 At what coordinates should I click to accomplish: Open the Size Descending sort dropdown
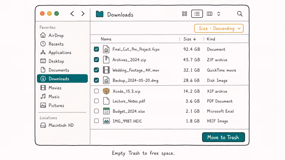click(219, 28)
